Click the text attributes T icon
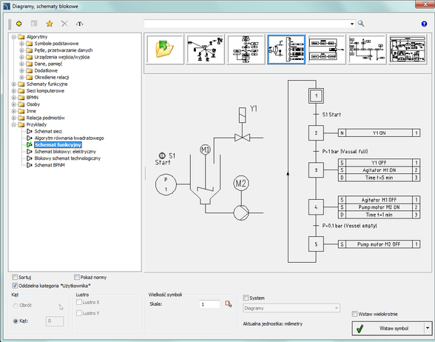 pyautogui.click(x=80, y=24)
